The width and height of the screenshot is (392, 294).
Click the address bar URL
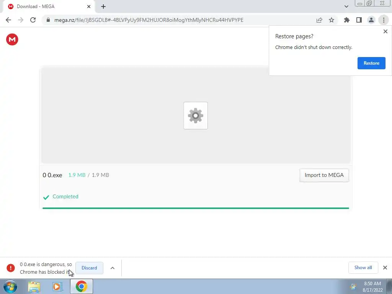pyautogui.click(x=149, y=20)
